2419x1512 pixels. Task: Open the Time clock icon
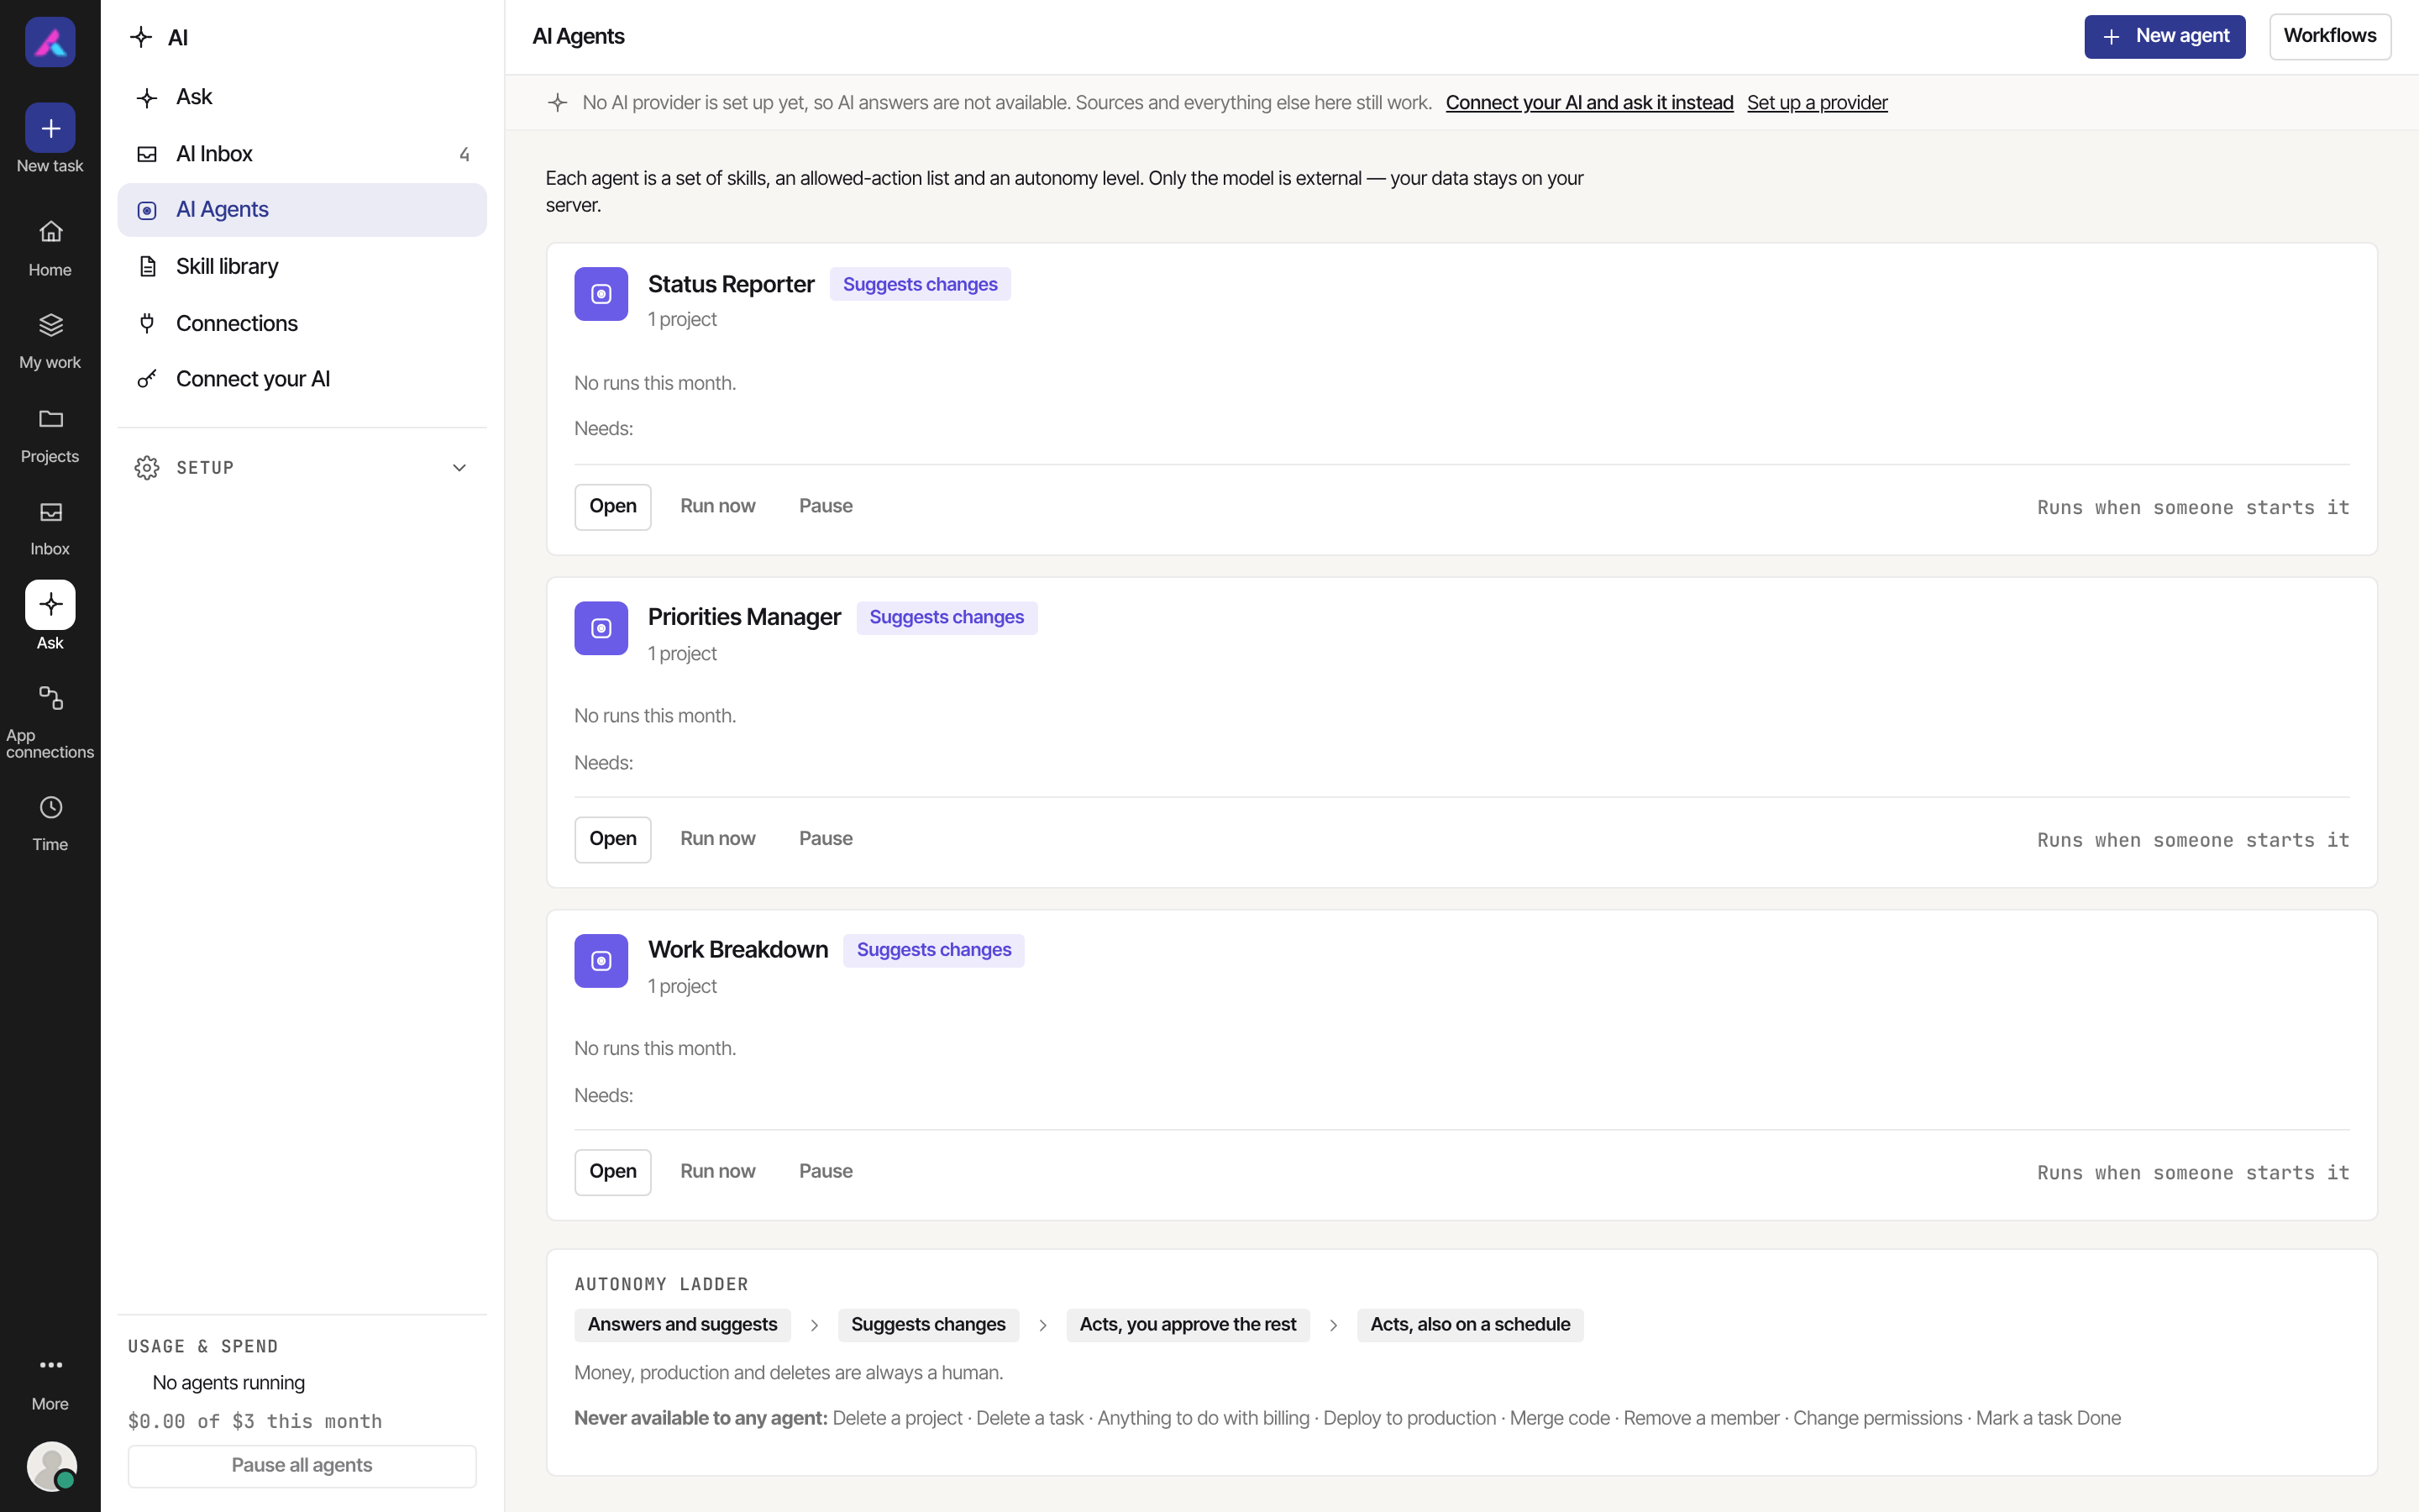(x=50, y=807)
